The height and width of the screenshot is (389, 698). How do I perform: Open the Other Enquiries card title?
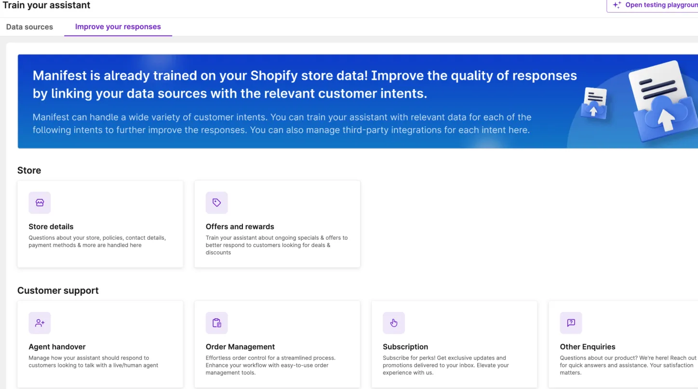[x=588, y=347]
